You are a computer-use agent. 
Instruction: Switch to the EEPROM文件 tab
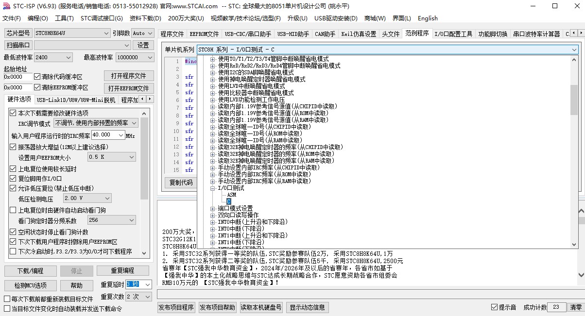(204, 34)
